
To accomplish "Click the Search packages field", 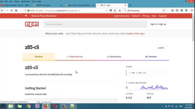I will tap(95, 24).
